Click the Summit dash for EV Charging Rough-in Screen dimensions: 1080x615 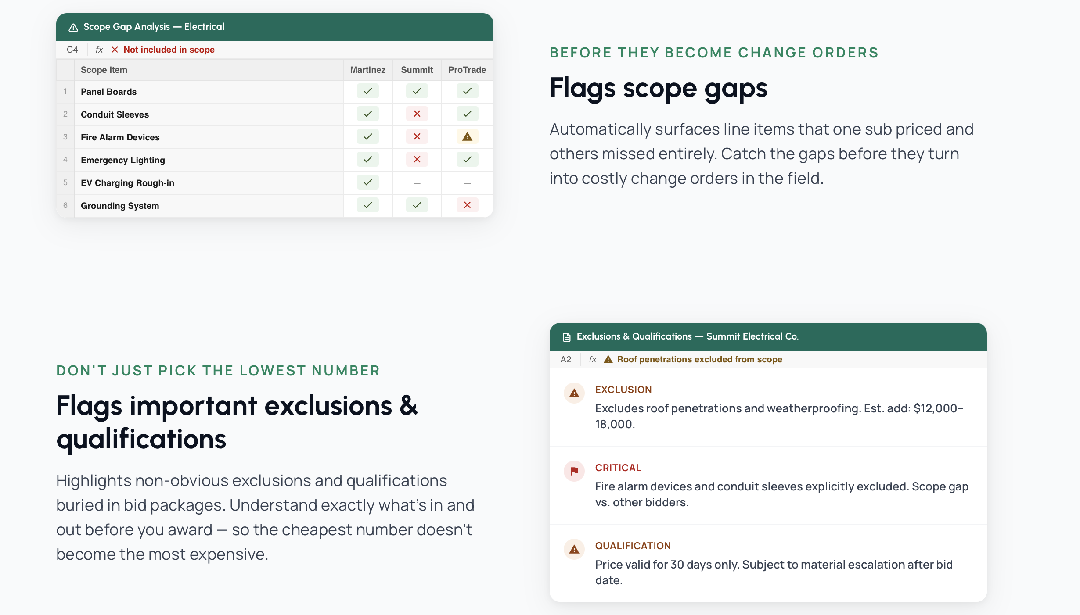point(417,183)
